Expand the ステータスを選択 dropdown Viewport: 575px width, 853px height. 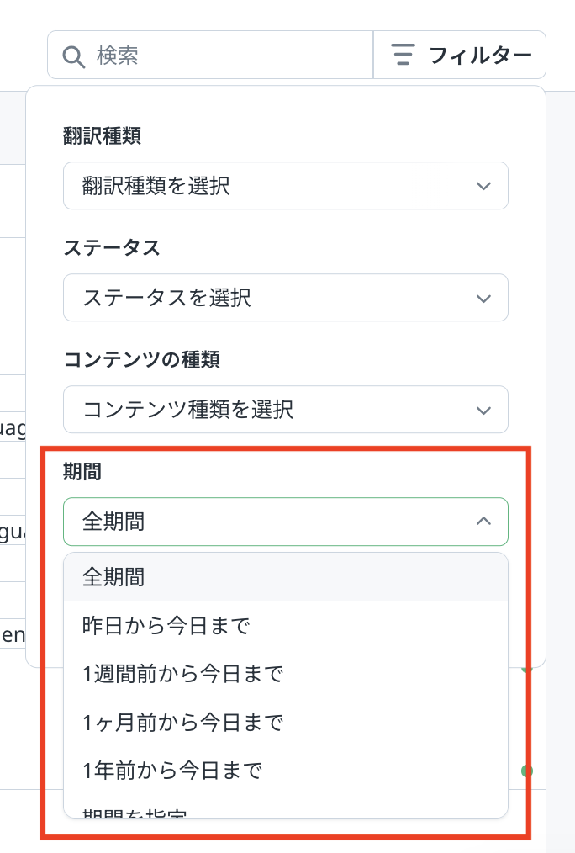coord(286,298)
